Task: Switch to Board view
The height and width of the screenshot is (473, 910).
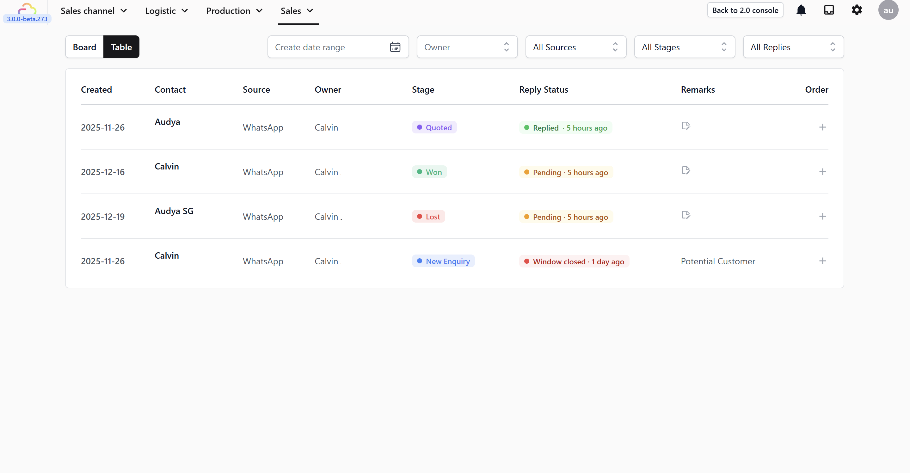Action: (x=84, y=47)
